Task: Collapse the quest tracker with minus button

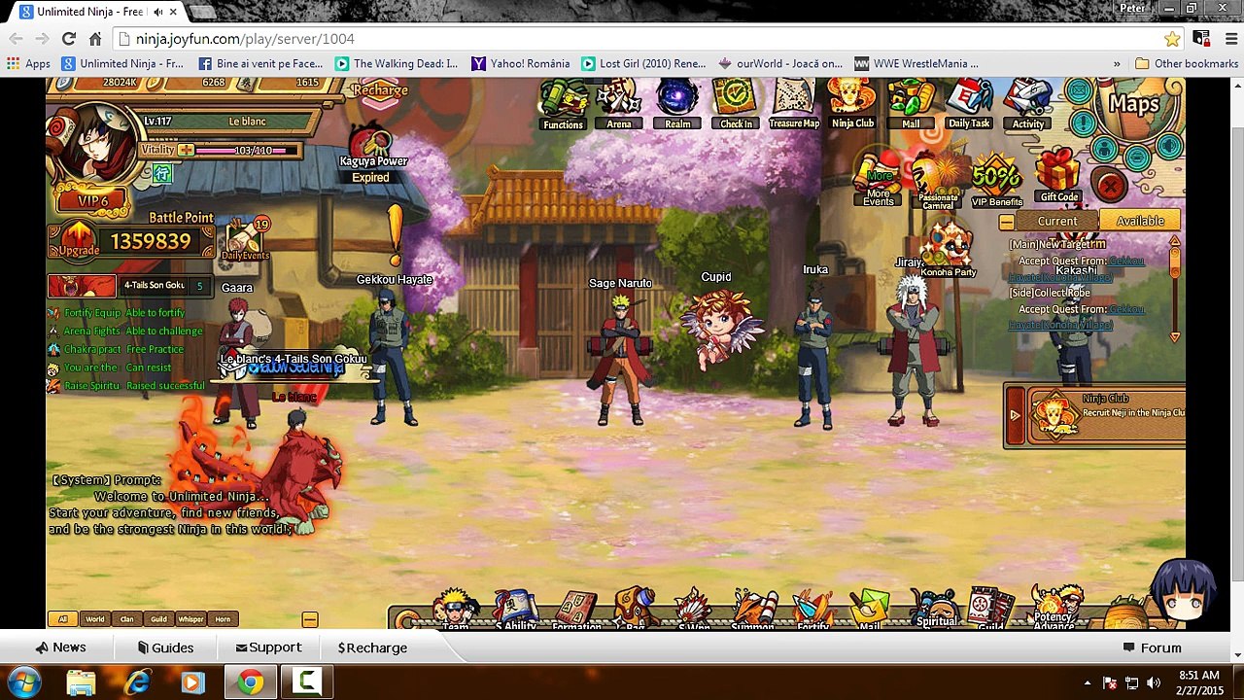Action: [x=1007, y=223]
